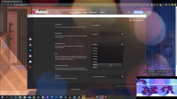Open the Features link on Parsec website
This screenshot has width=177, height=99.
pos(78,12)
